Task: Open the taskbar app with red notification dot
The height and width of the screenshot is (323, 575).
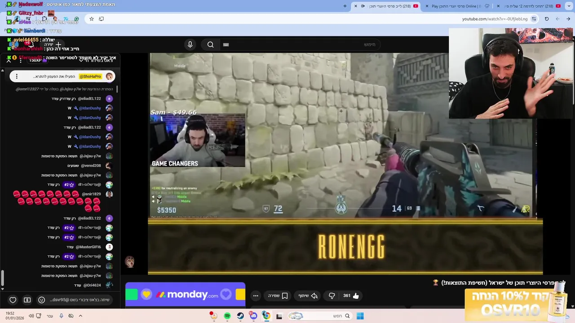Action: point(213,315)
